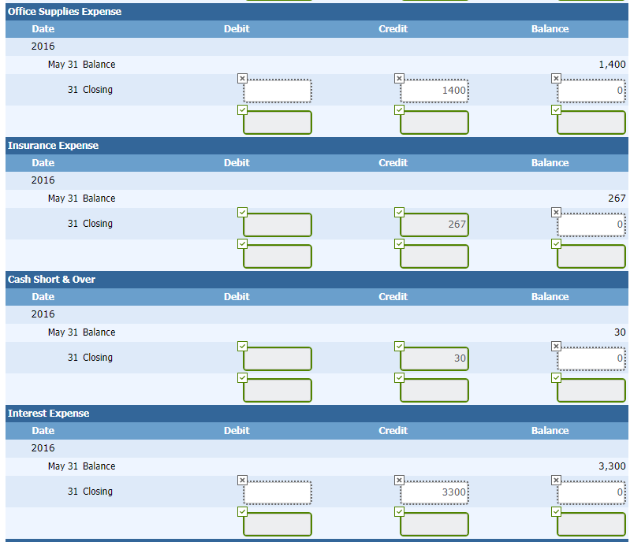Select the Office Supplies Expense ledger title
This screenshot has height=542, width=630.
click(x=65, y=12)
